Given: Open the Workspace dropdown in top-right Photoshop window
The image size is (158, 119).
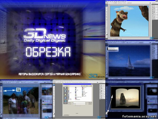Looking at the screenshot, I should pyautogui.click(x=154, y=3).
